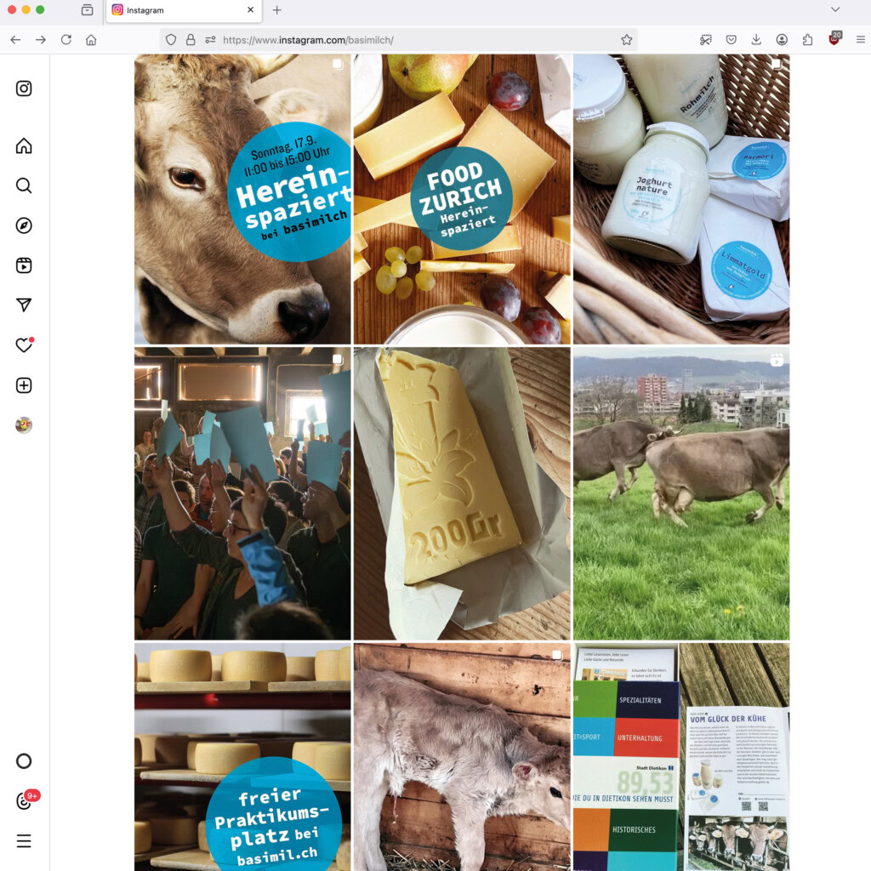Open Instagram Home feed icon

24,145
